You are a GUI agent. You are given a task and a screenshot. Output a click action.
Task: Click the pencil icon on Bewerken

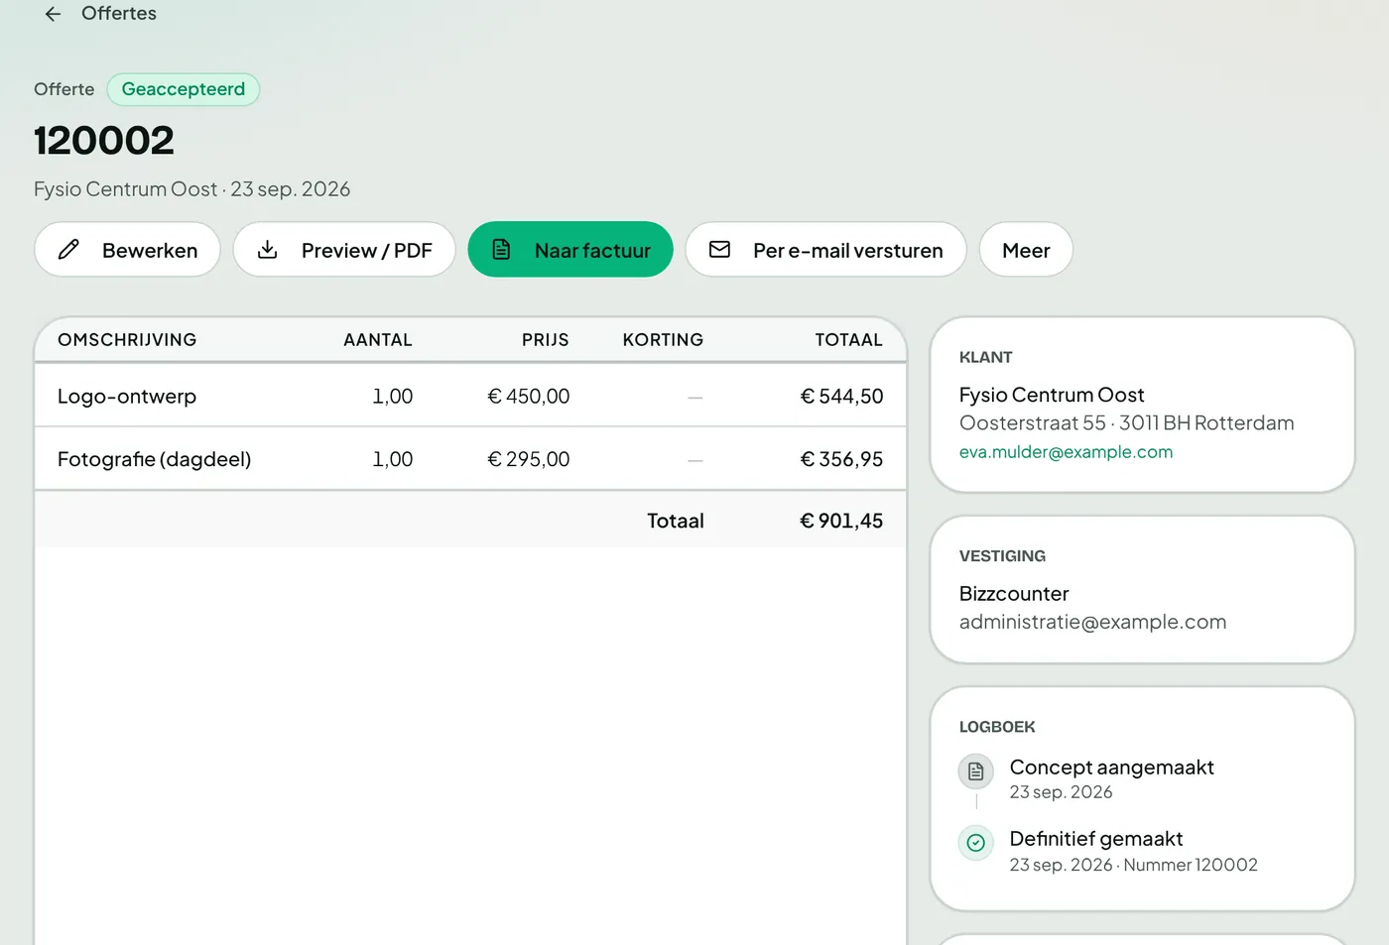[68, 250]
